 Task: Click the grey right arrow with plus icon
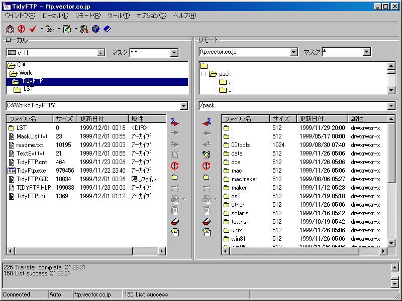[175, 144]
